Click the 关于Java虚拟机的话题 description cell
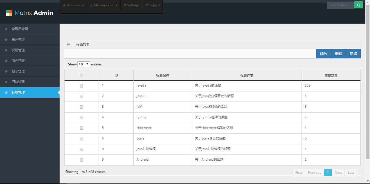Screen dimensions: 370x184 (x=247, y=107)
